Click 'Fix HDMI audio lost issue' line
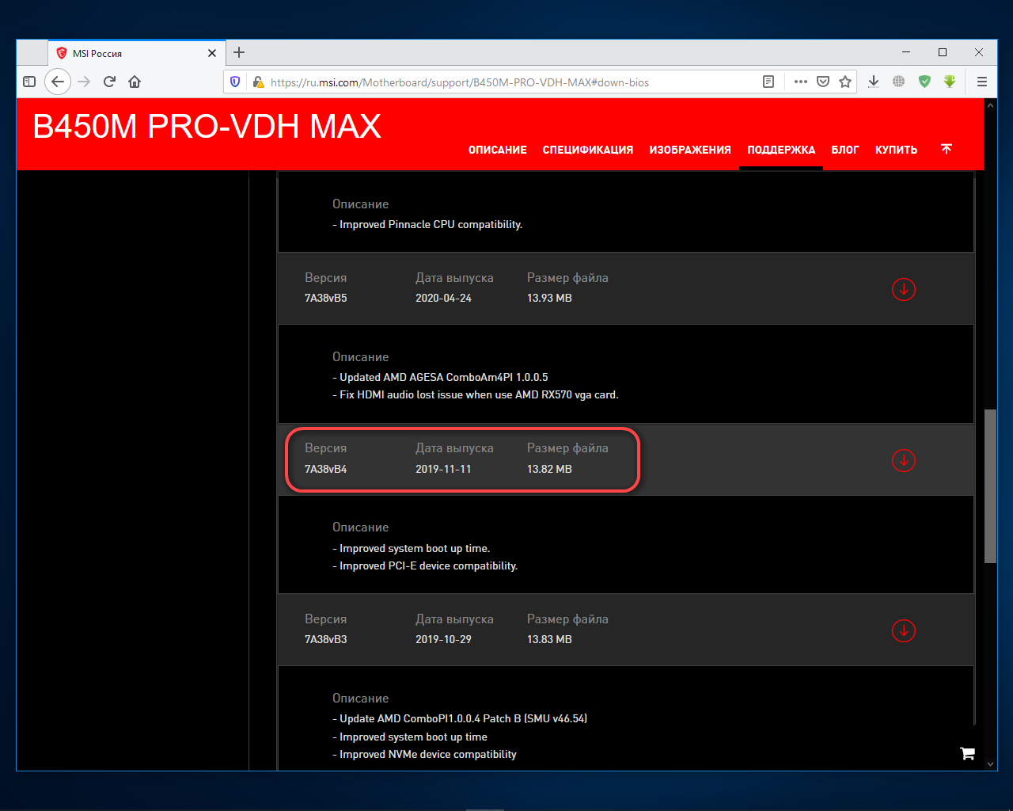The width and height of the screenshot is (1013, 811). [x=476, y=394]
